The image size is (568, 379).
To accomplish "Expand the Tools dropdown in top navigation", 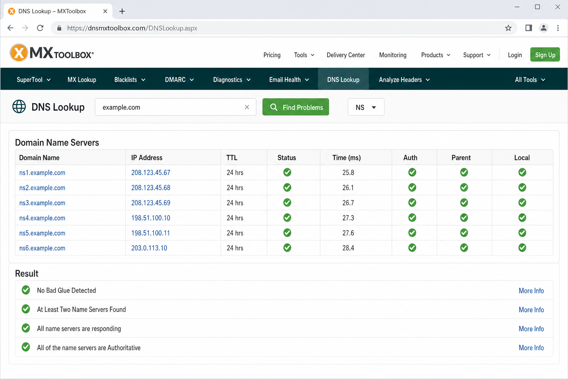I will (304, 55).
